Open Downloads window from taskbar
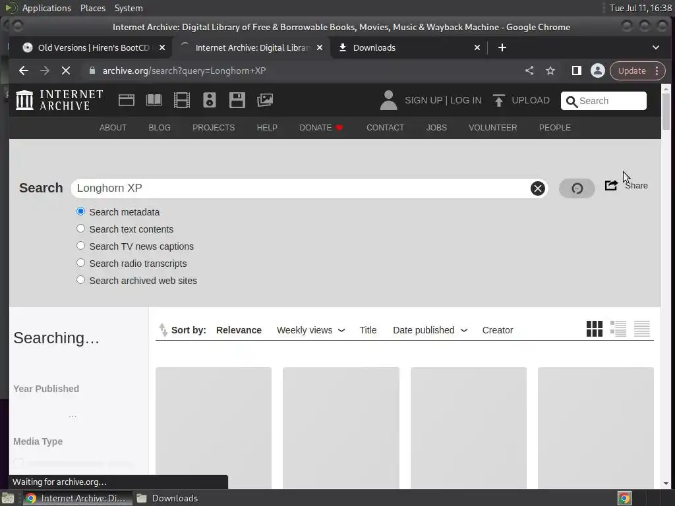The width and height of the screenshot is (675, 506). 168,498
